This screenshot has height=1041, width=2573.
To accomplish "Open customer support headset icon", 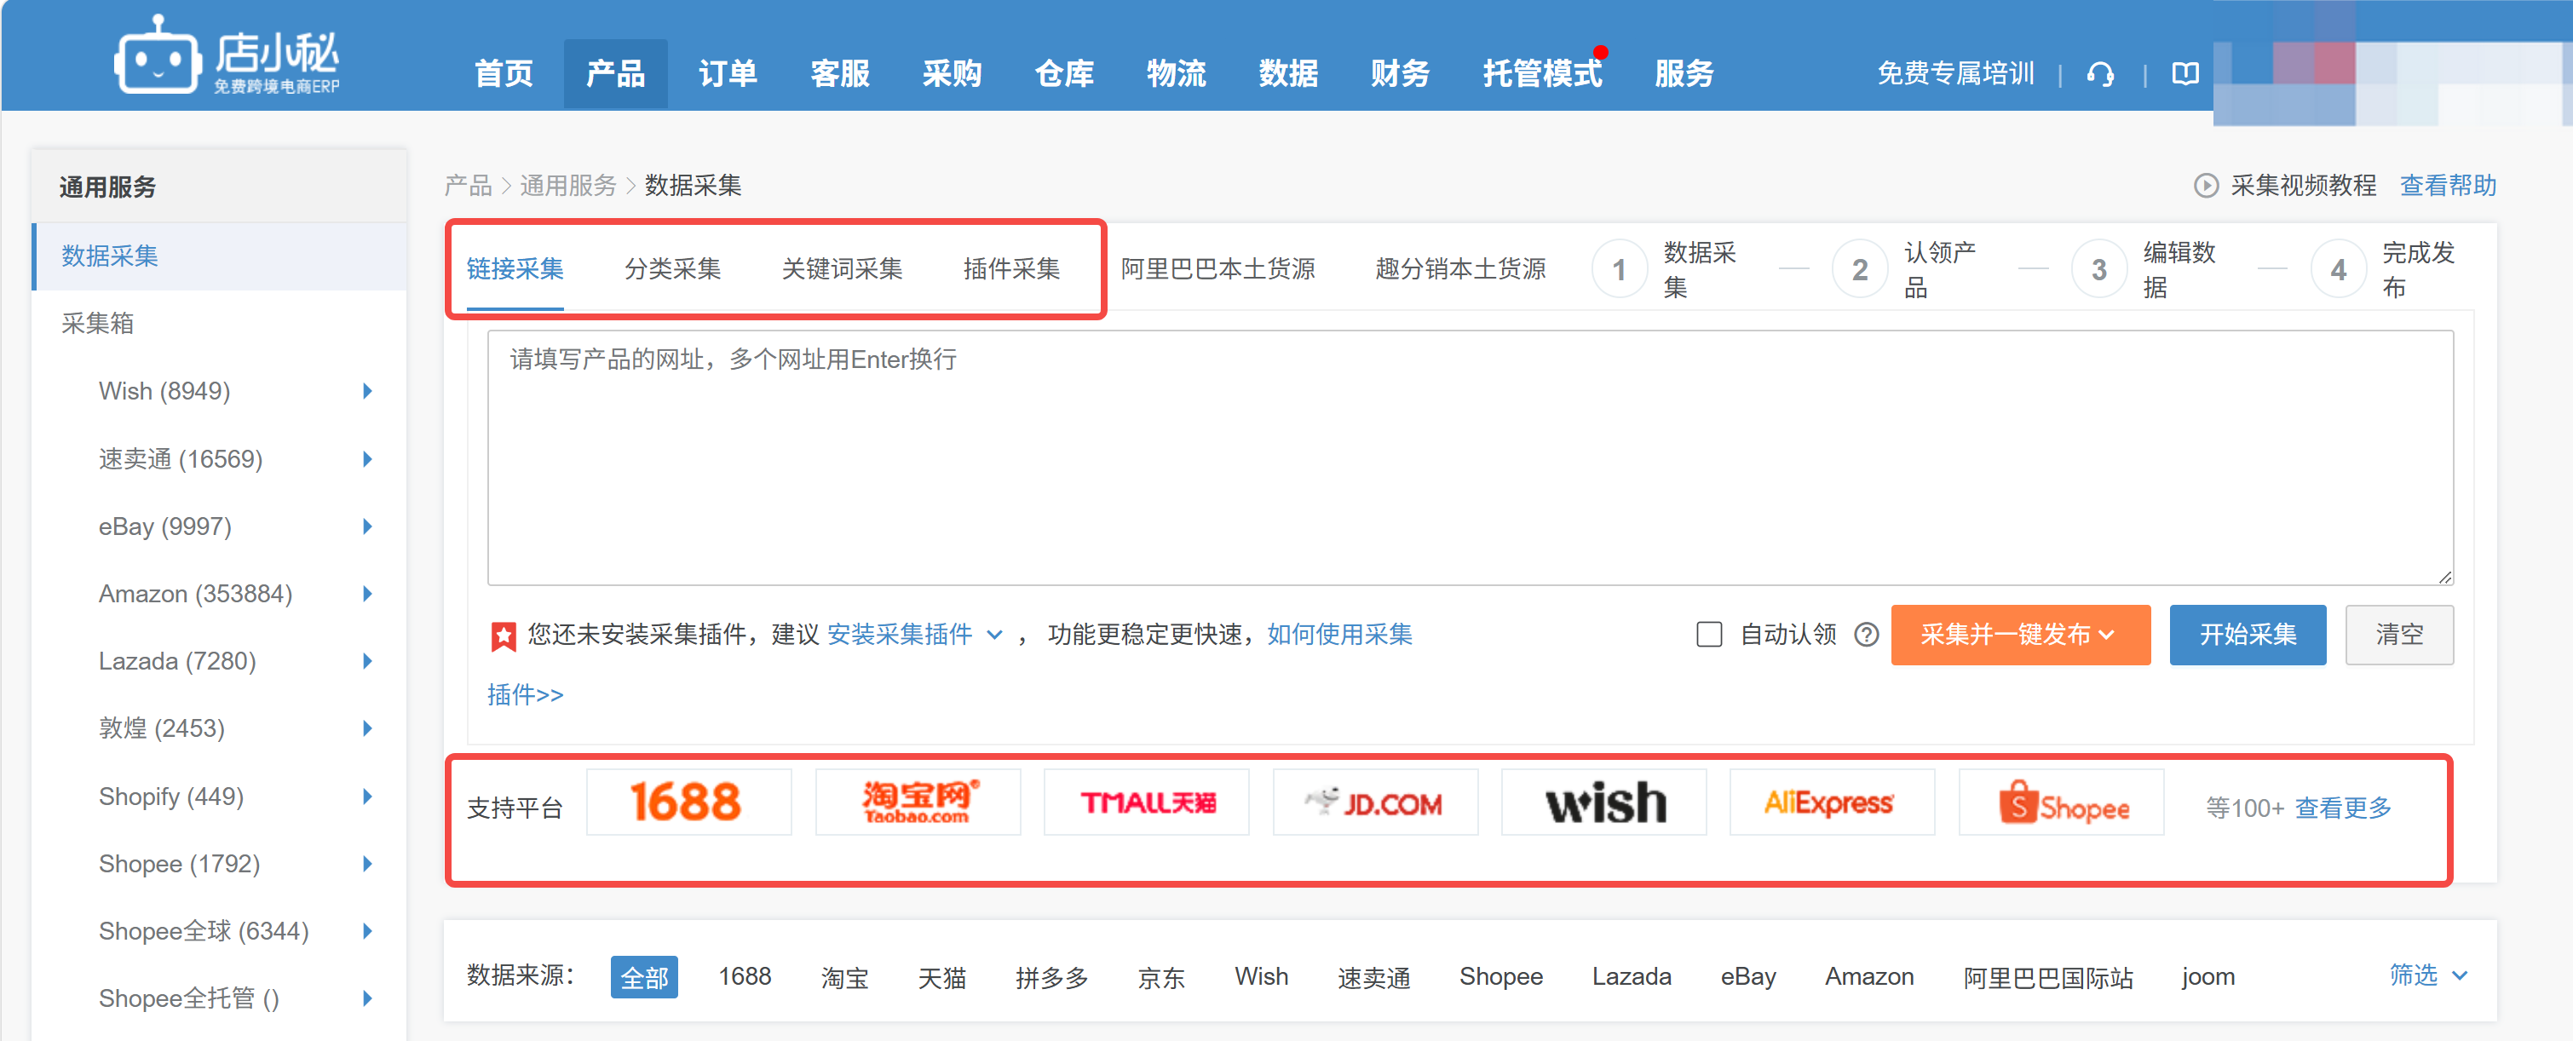I will coord(2100,74).
